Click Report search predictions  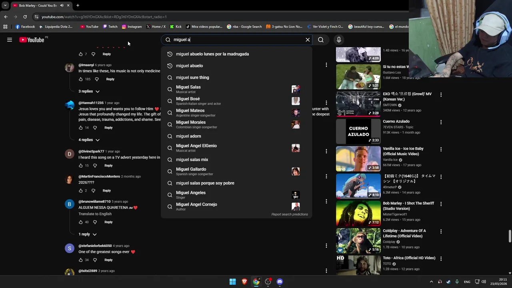tap(290, 214)
